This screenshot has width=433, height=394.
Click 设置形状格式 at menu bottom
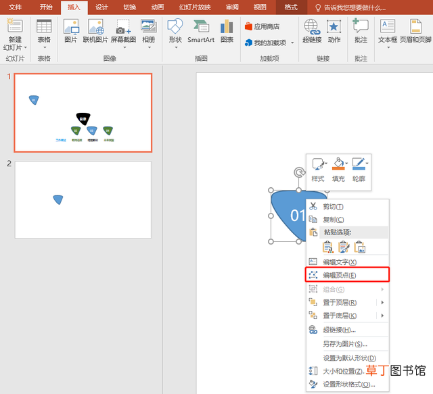pyautogui.click(x=348, y=384)
